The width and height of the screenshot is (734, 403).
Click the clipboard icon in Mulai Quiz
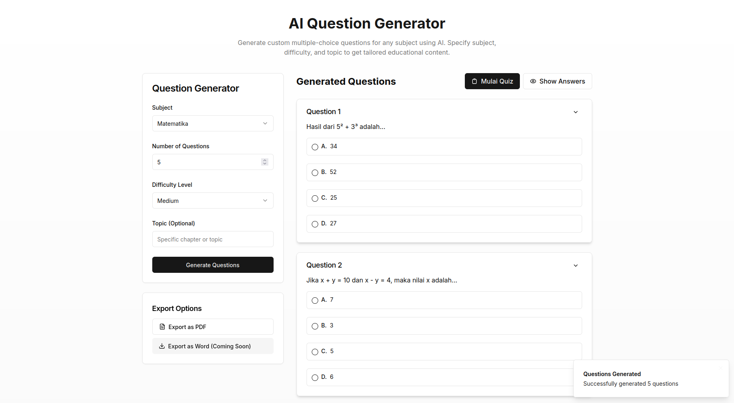[474, 81]
